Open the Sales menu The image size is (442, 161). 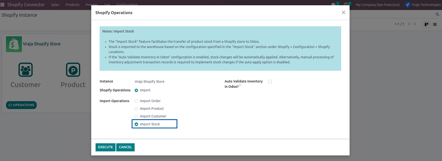pos(55,5)
